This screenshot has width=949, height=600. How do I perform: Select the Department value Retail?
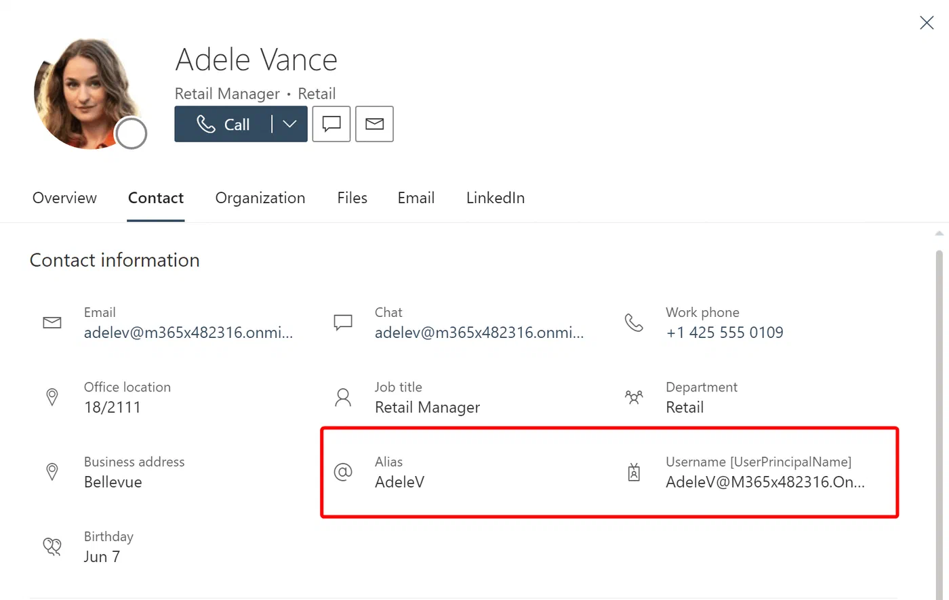click(685, 407)
